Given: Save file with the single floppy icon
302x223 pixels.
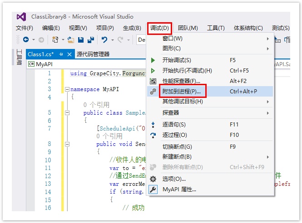Looking at the screenshot, I should click(81, 39).
